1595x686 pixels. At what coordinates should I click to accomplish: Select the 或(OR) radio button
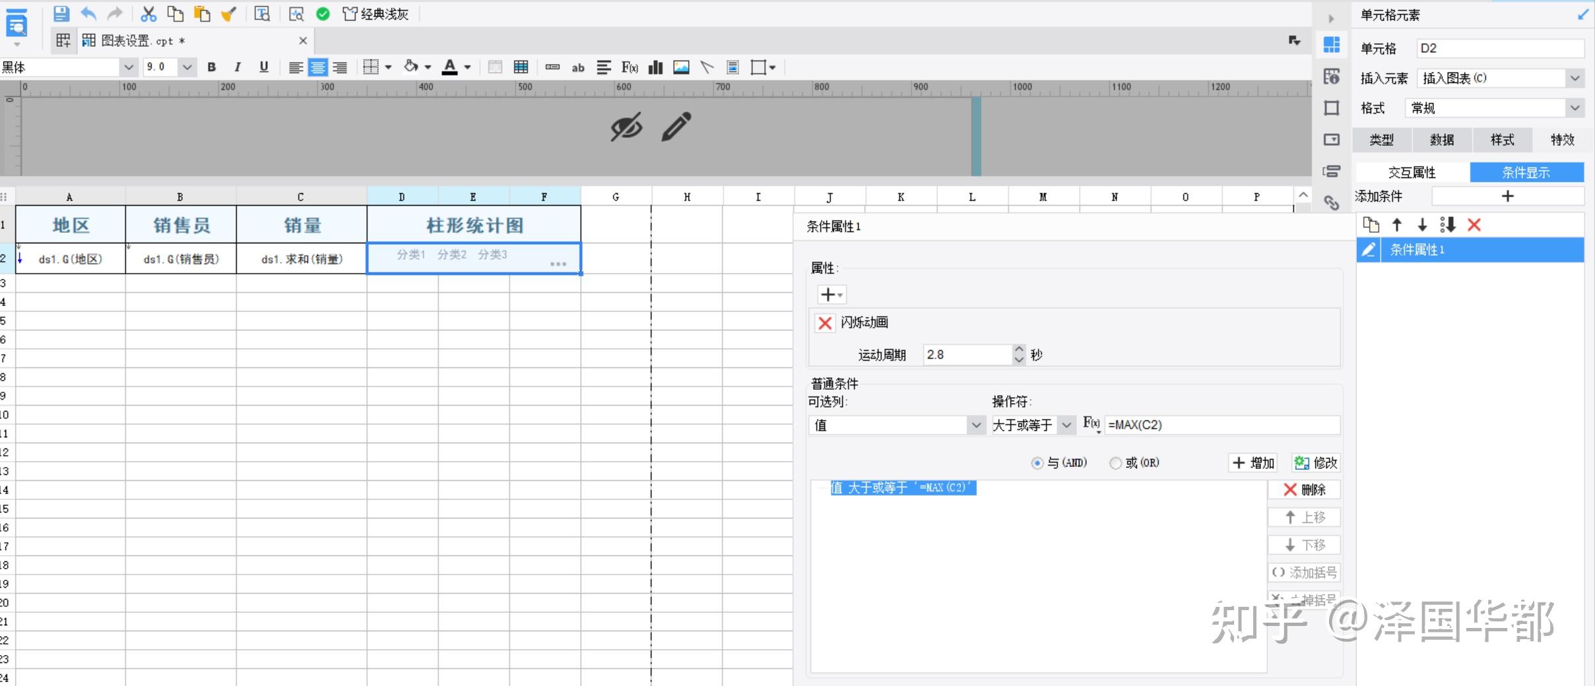click(1115, 462)
